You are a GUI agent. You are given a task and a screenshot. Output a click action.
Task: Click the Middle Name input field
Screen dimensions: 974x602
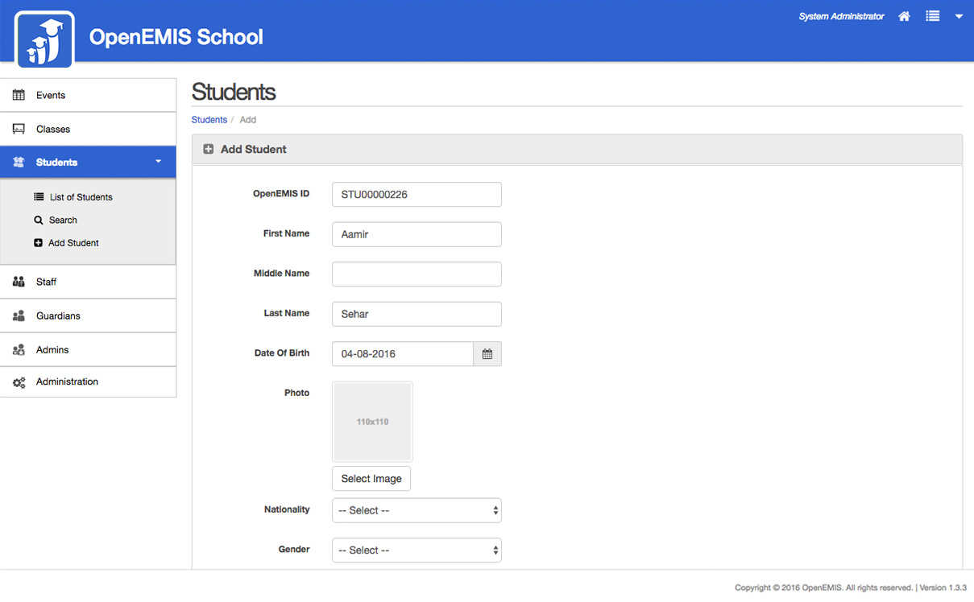tap(417, 274)
